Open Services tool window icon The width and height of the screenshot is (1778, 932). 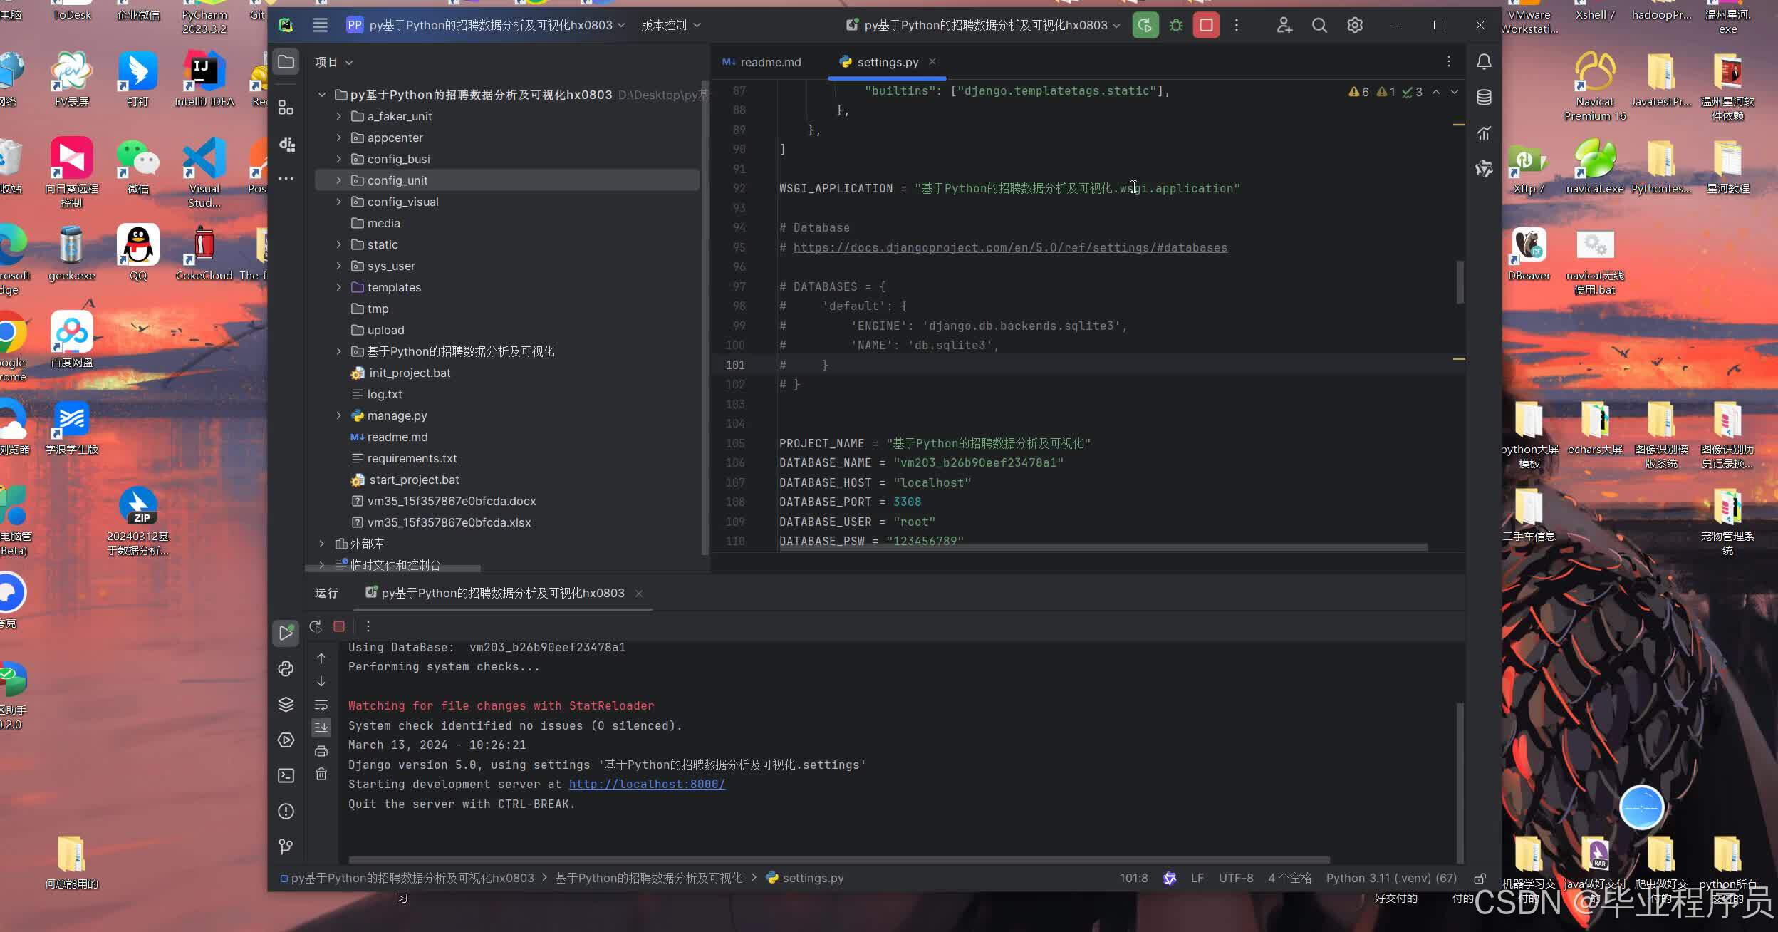tap(286, 740)
